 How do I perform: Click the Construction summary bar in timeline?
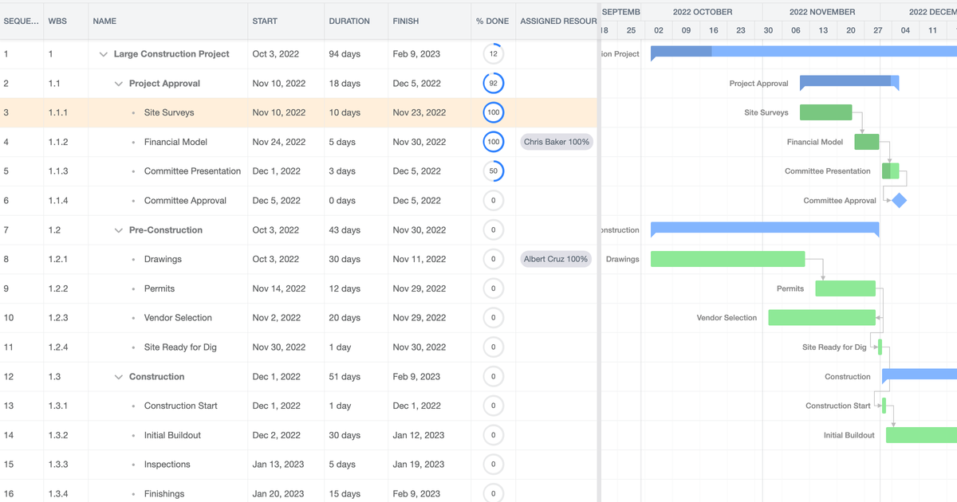point(920,375)
